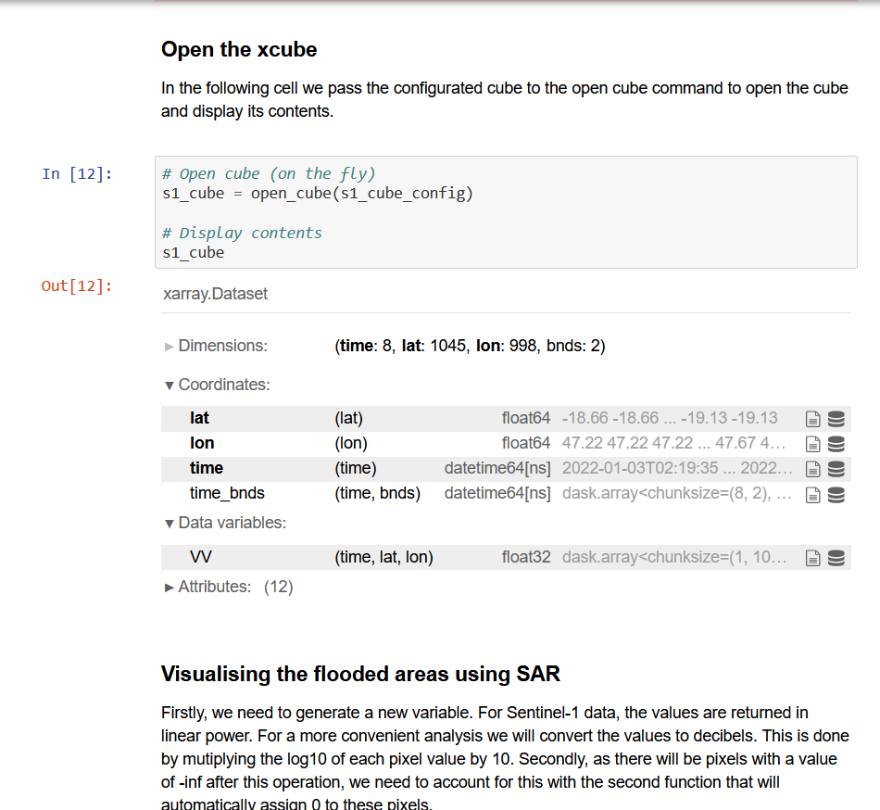Select the 'xarray.Dataset' header text
The image size is (880, 810).
coord(216,294)
